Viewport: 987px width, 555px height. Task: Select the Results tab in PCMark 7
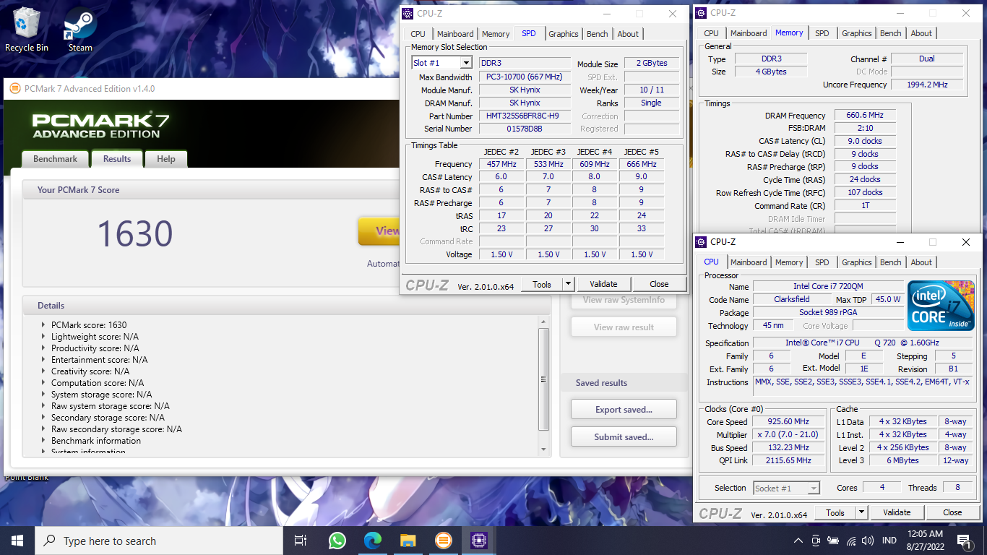[117, 159]
